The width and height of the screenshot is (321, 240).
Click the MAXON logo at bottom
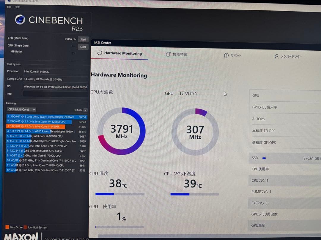(x=21, y=236)
